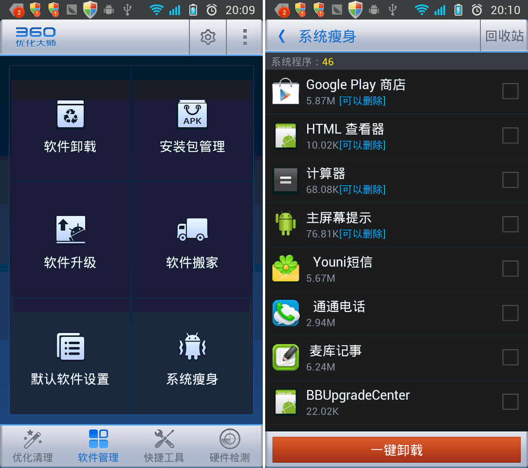Open settings gear in 360 header
The width and height of the screenshot is (528, 468).
[x=208, y=37]
